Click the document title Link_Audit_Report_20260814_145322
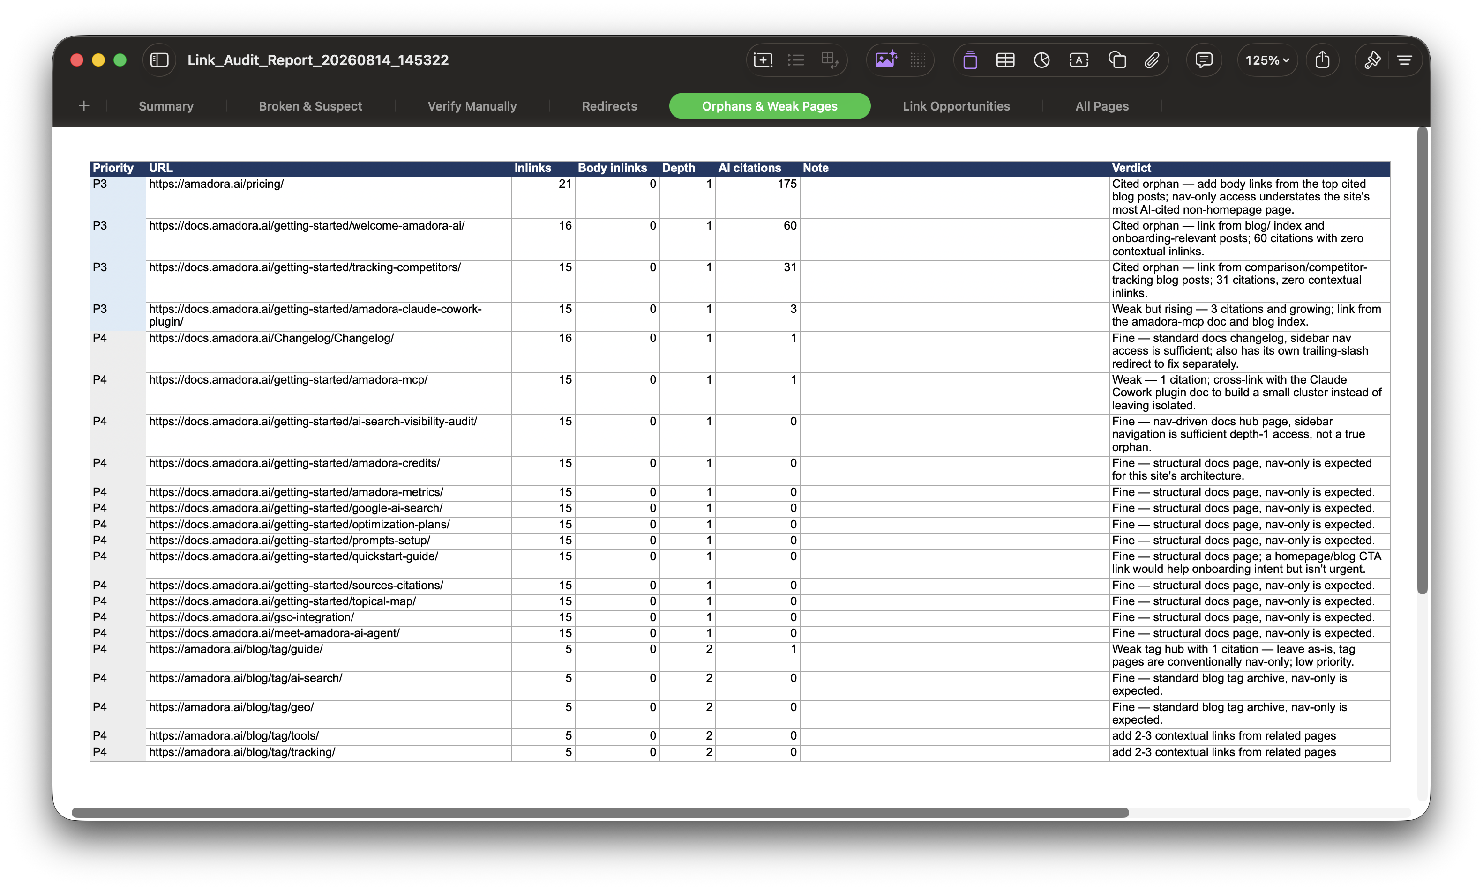The height and width of the screenshot is (890, 1483). 318,60
